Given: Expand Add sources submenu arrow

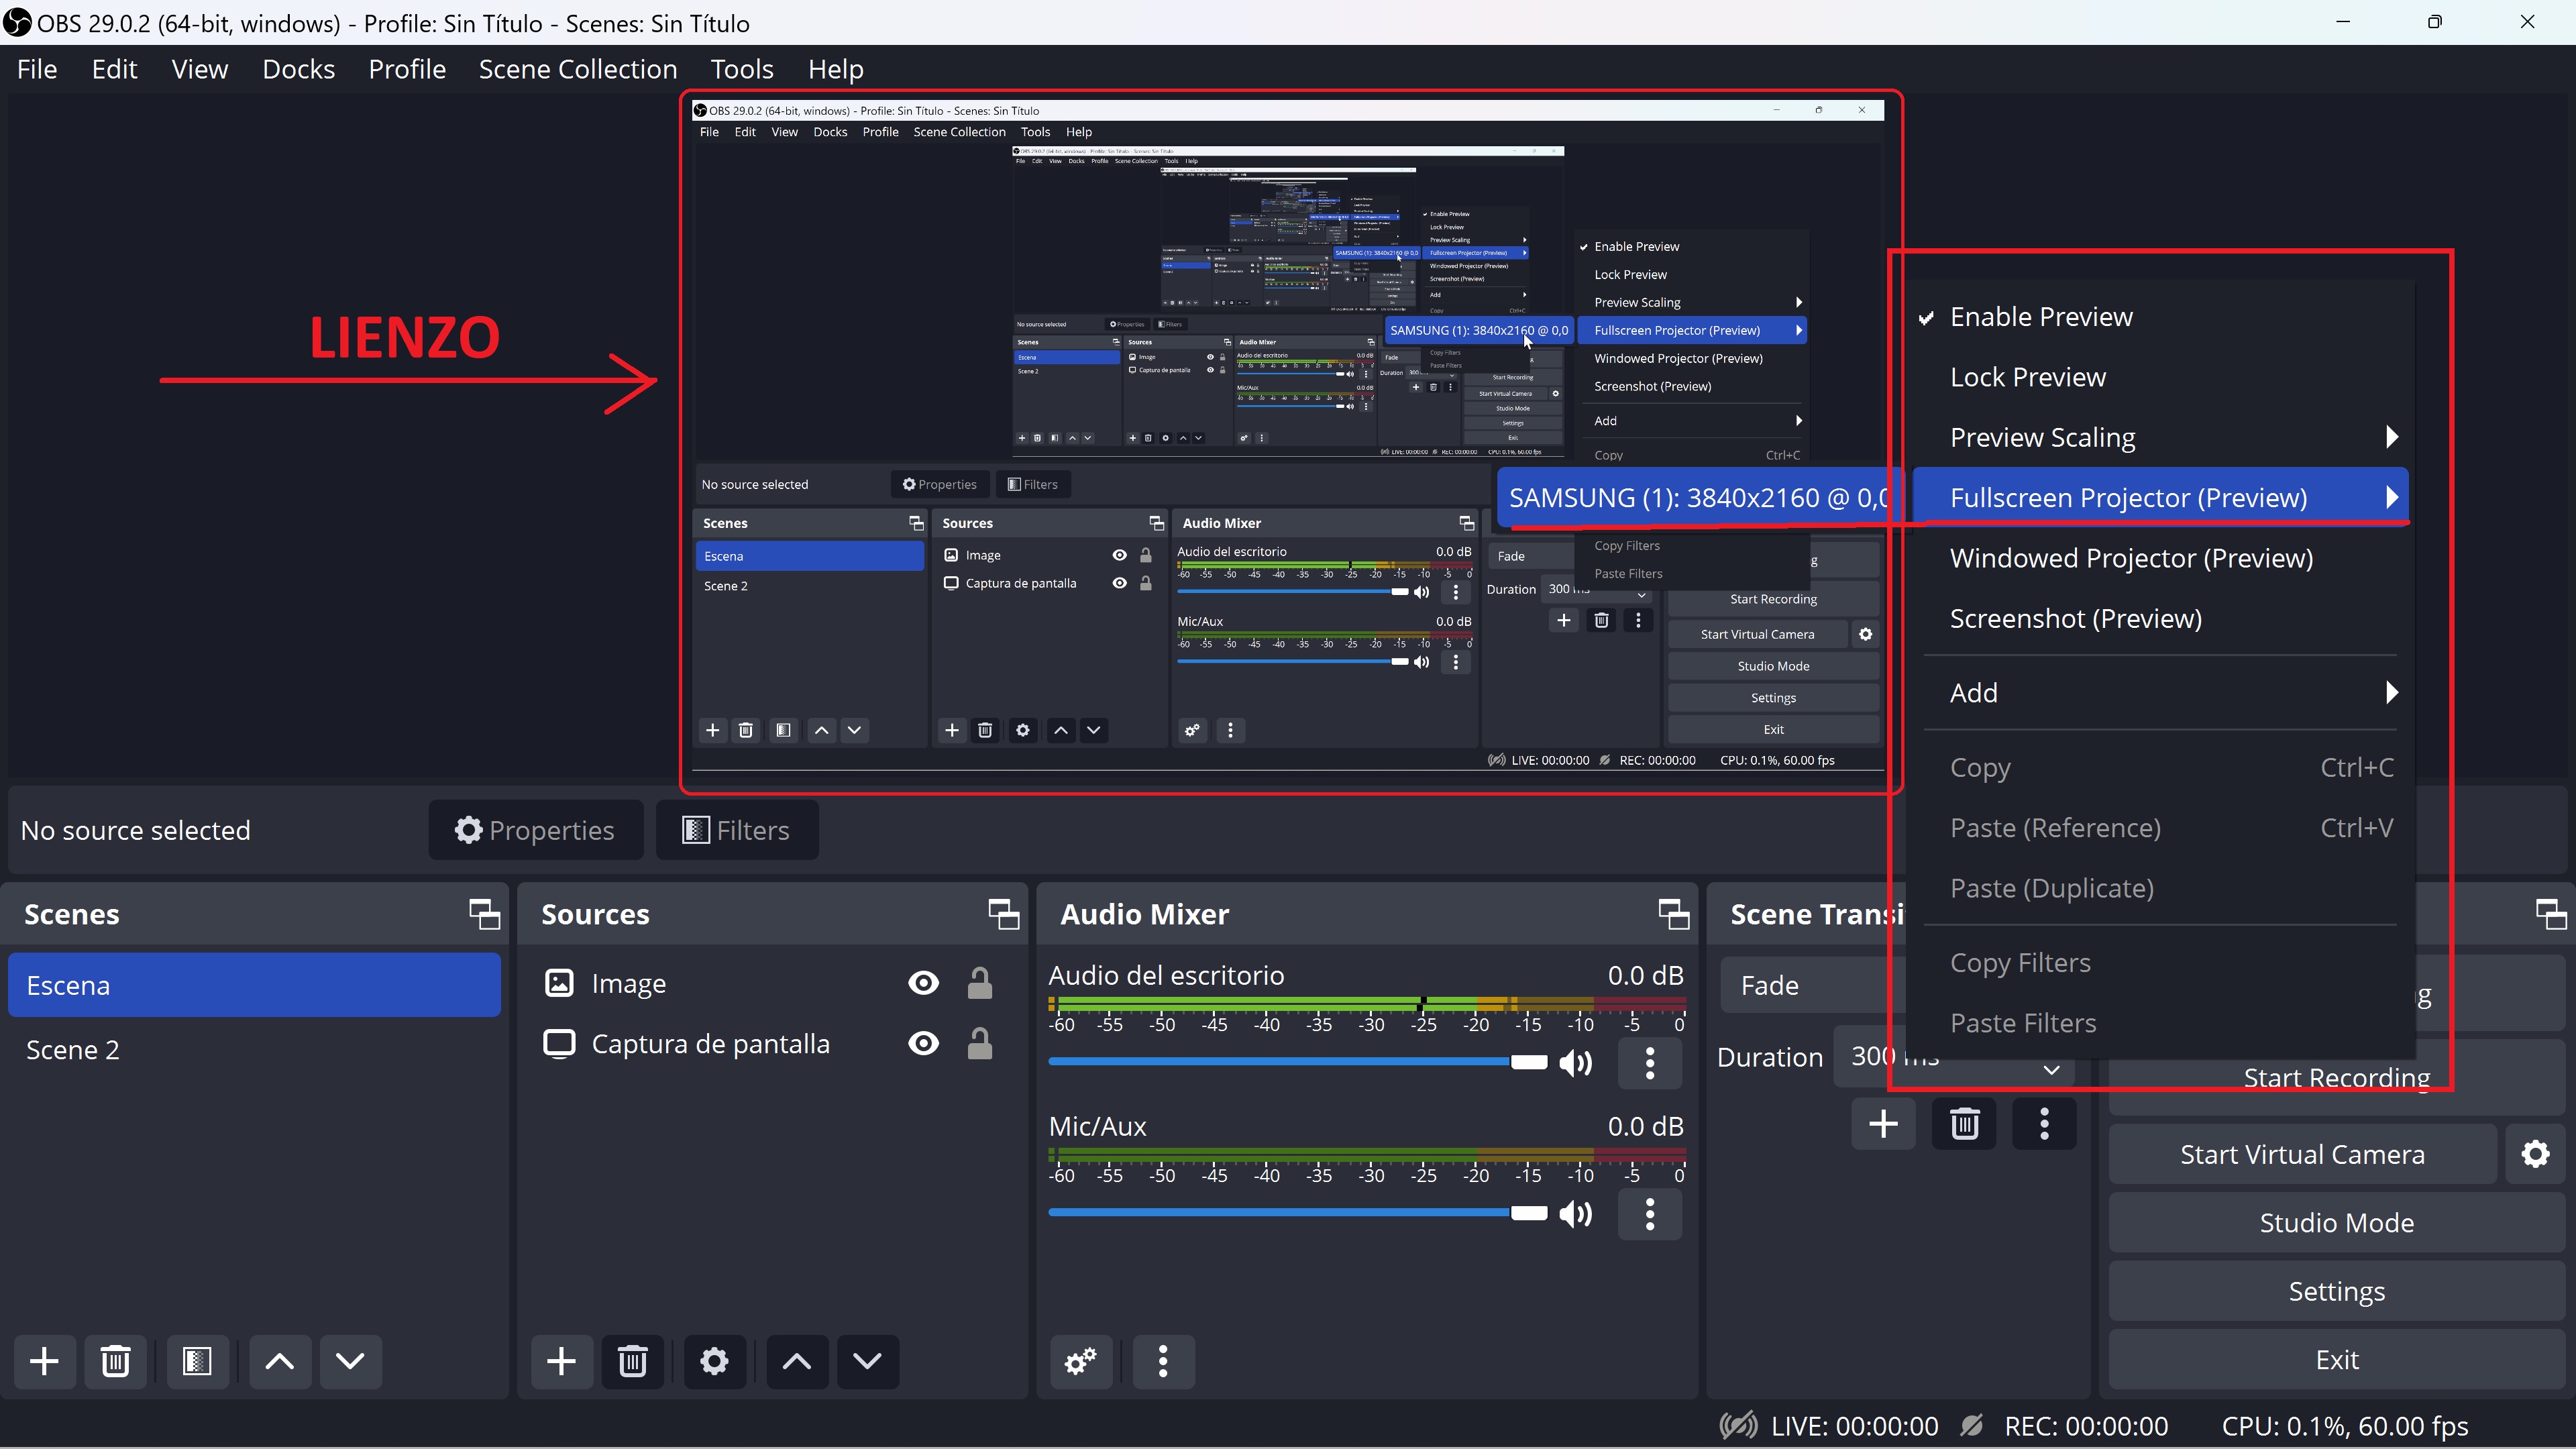Looking at the screenshot, I should click(2392, 692).
